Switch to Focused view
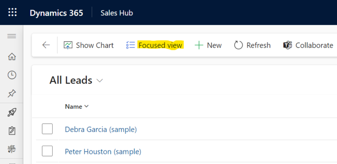 point(160,45)
